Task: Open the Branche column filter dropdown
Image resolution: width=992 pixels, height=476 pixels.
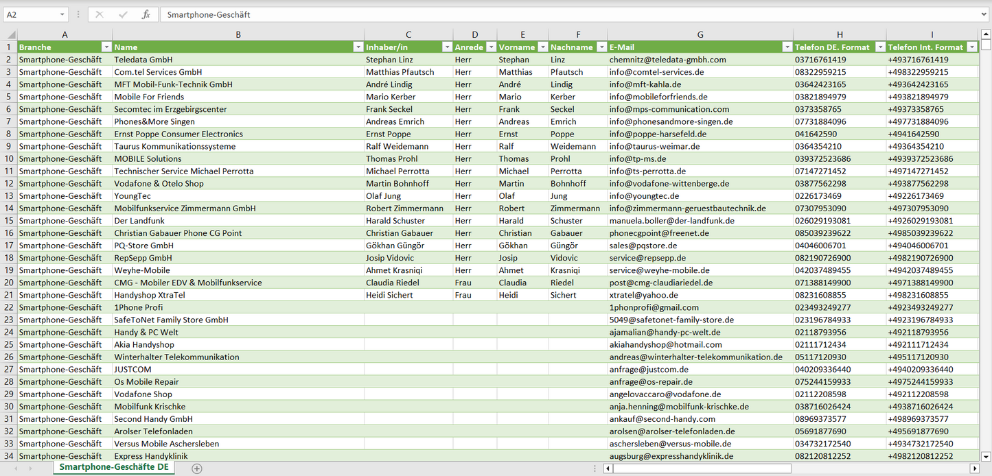Action: coord(106,47)
